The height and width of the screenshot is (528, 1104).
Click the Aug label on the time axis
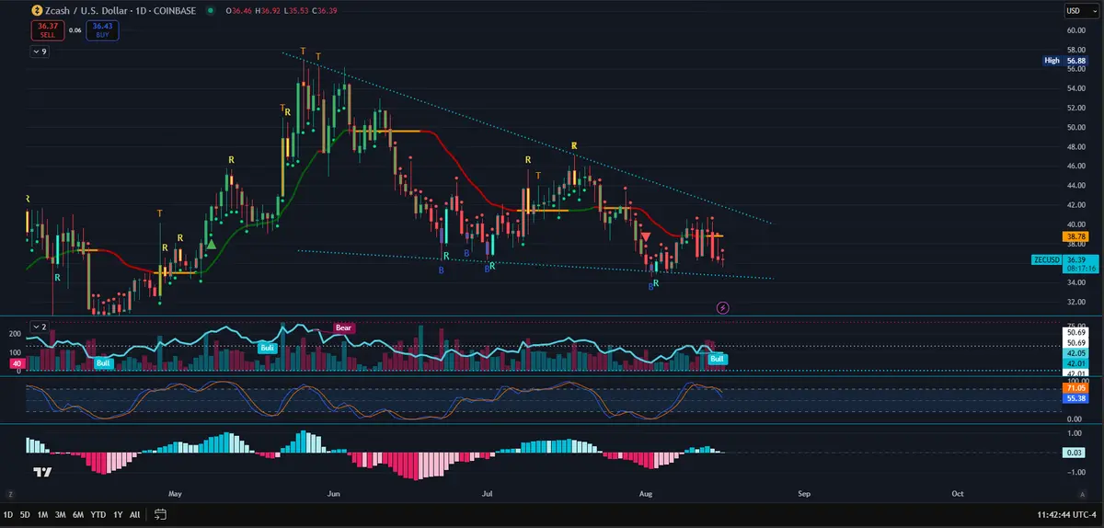pyautogui.click(x=646, y=493)
